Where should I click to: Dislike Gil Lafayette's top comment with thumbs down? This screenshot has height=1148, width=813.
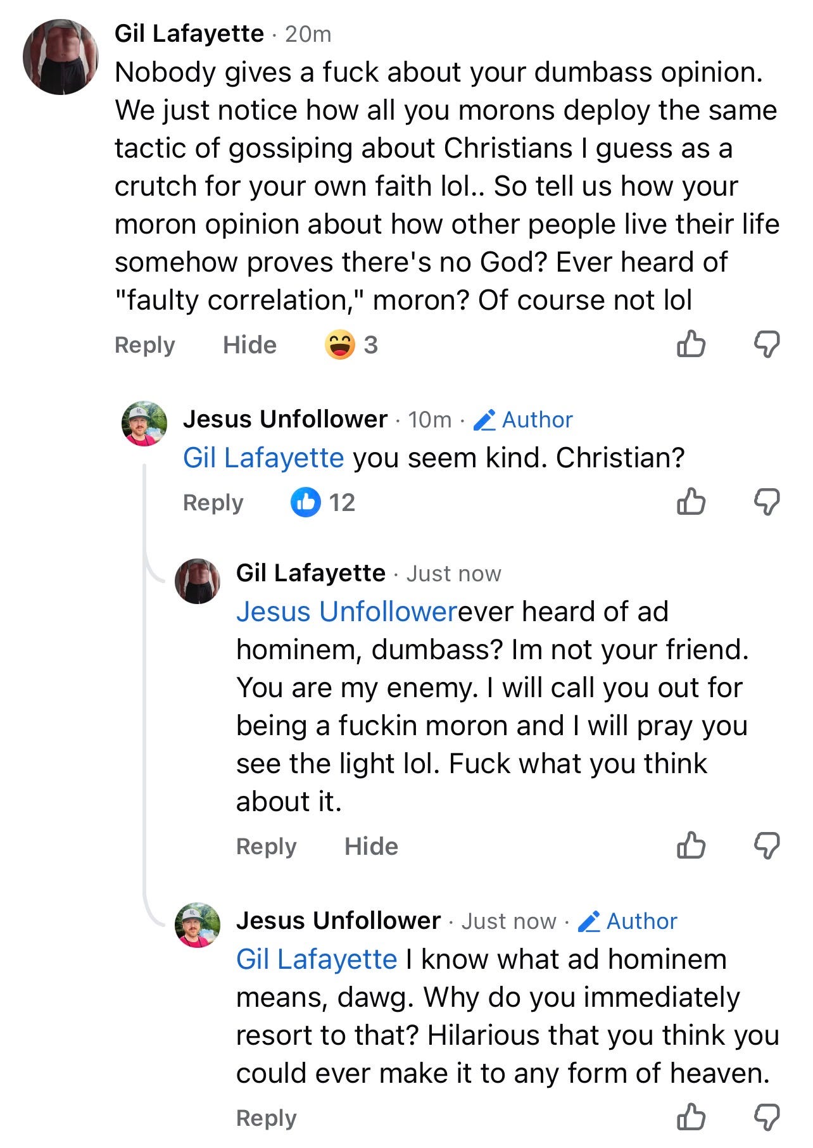pyautogui.click(x=766, y=344)
